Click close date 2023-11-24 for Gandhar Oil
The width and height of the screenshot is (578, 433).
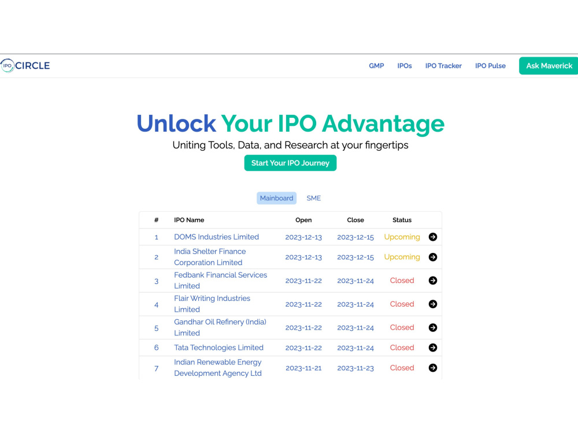[x=355, y=328]
